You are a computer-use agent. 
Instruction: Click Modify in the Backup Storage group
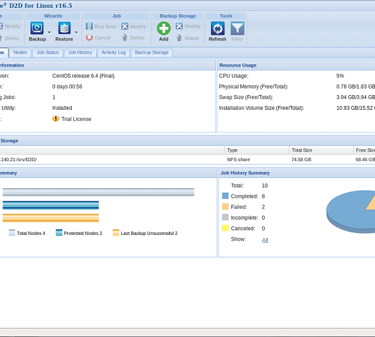pos(188,26)
